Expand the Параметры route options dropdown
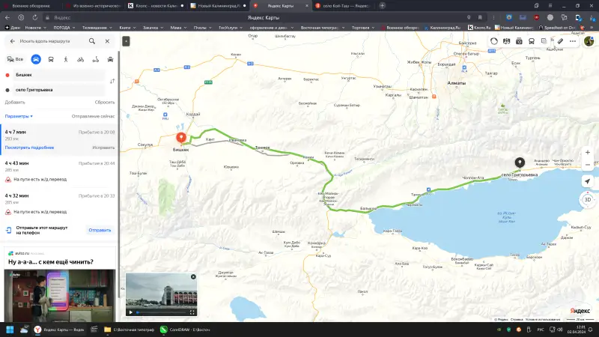 click(x=19, y=116)
